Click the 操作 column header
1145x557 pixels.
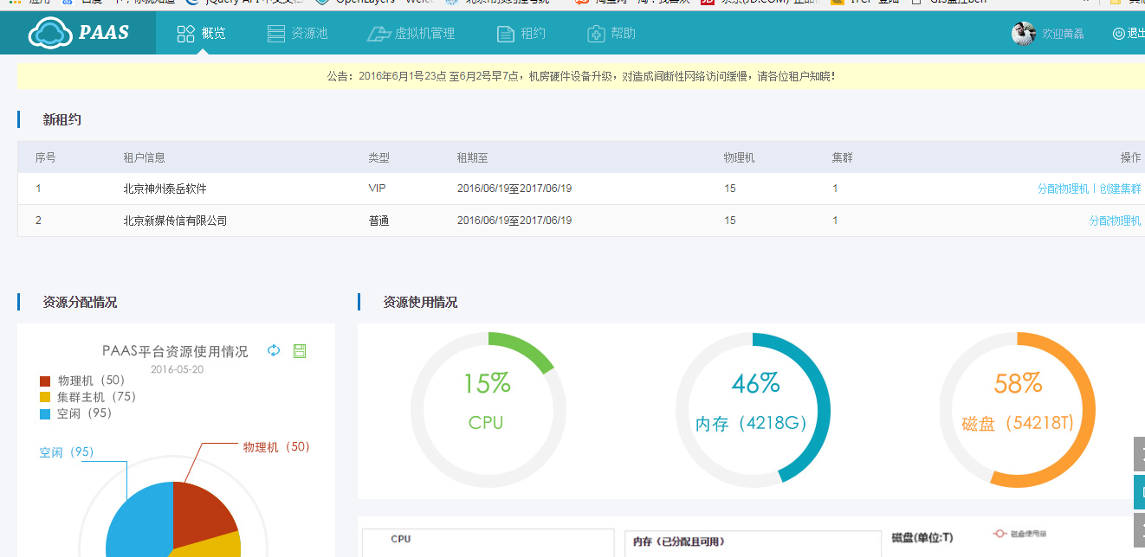tap(1130, 157)
